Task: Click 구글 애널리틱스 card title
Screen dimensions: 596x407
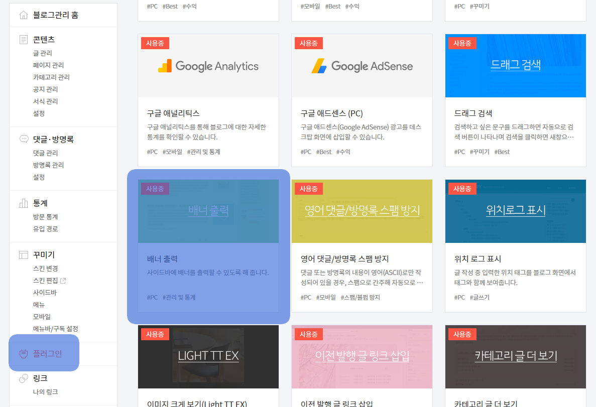Action: 173,113
